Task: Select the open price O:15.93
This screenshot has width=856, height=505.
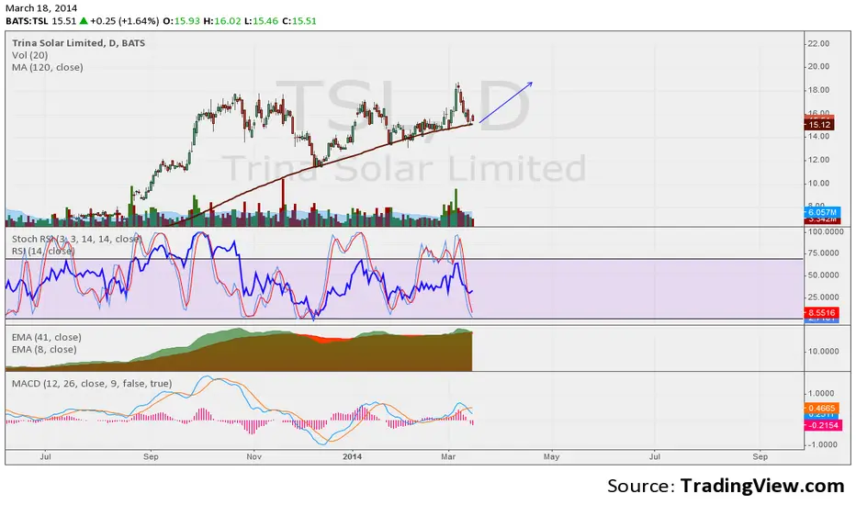Action: [x=181, y=21]
